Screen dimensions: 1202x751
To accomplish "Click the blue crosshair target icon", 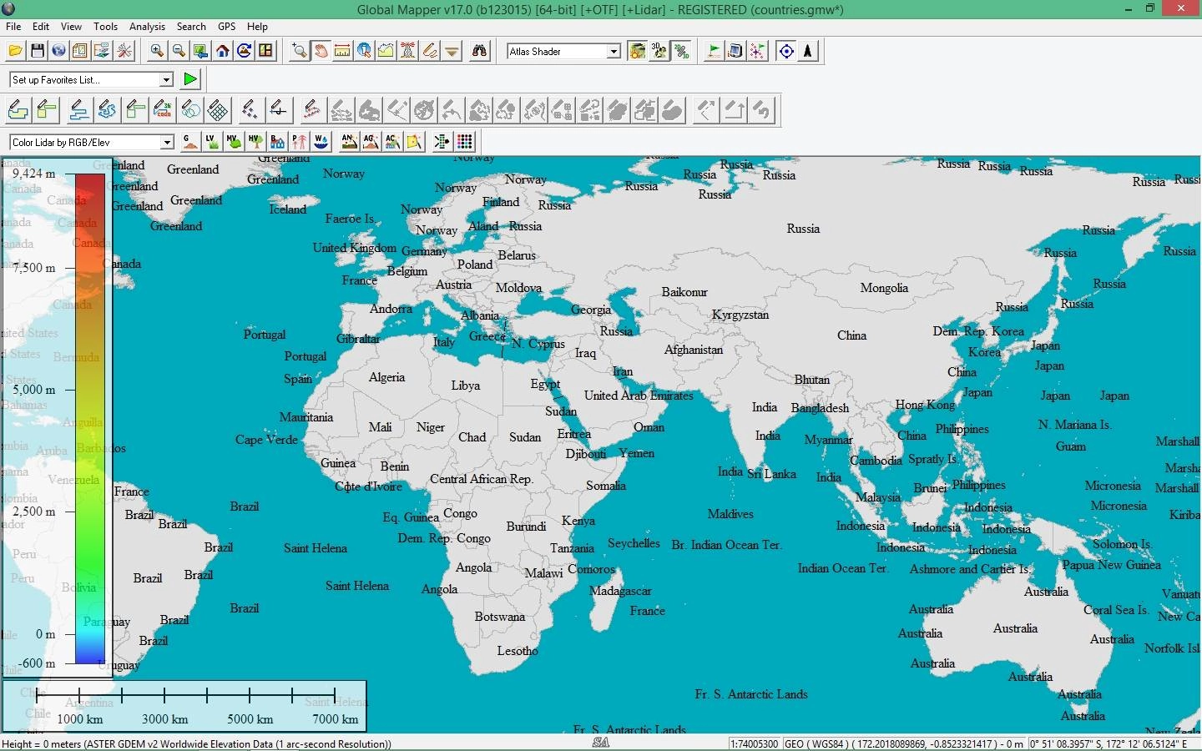I will click(786, 51).
